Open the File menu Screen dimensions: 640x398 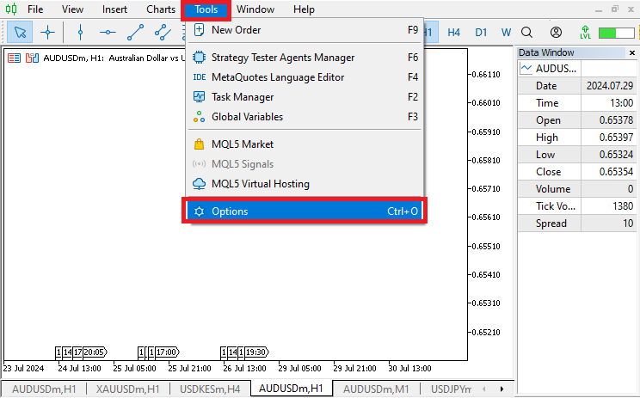pyautogui.click(x=35, y=9)
